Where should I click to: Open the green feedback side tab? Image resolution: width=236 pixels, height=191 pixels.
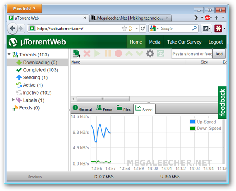click(x=222, y=102)
